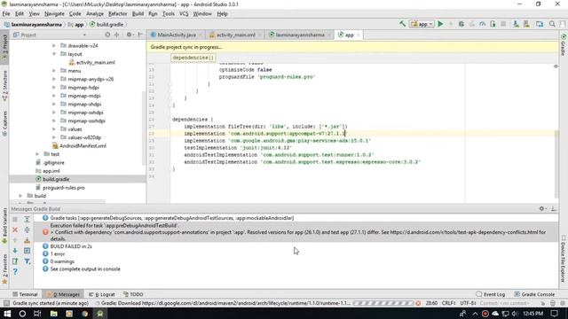
Task: Open the Android Profiler gauge icon
Action: pyautogui.click(x=483, y=24)
